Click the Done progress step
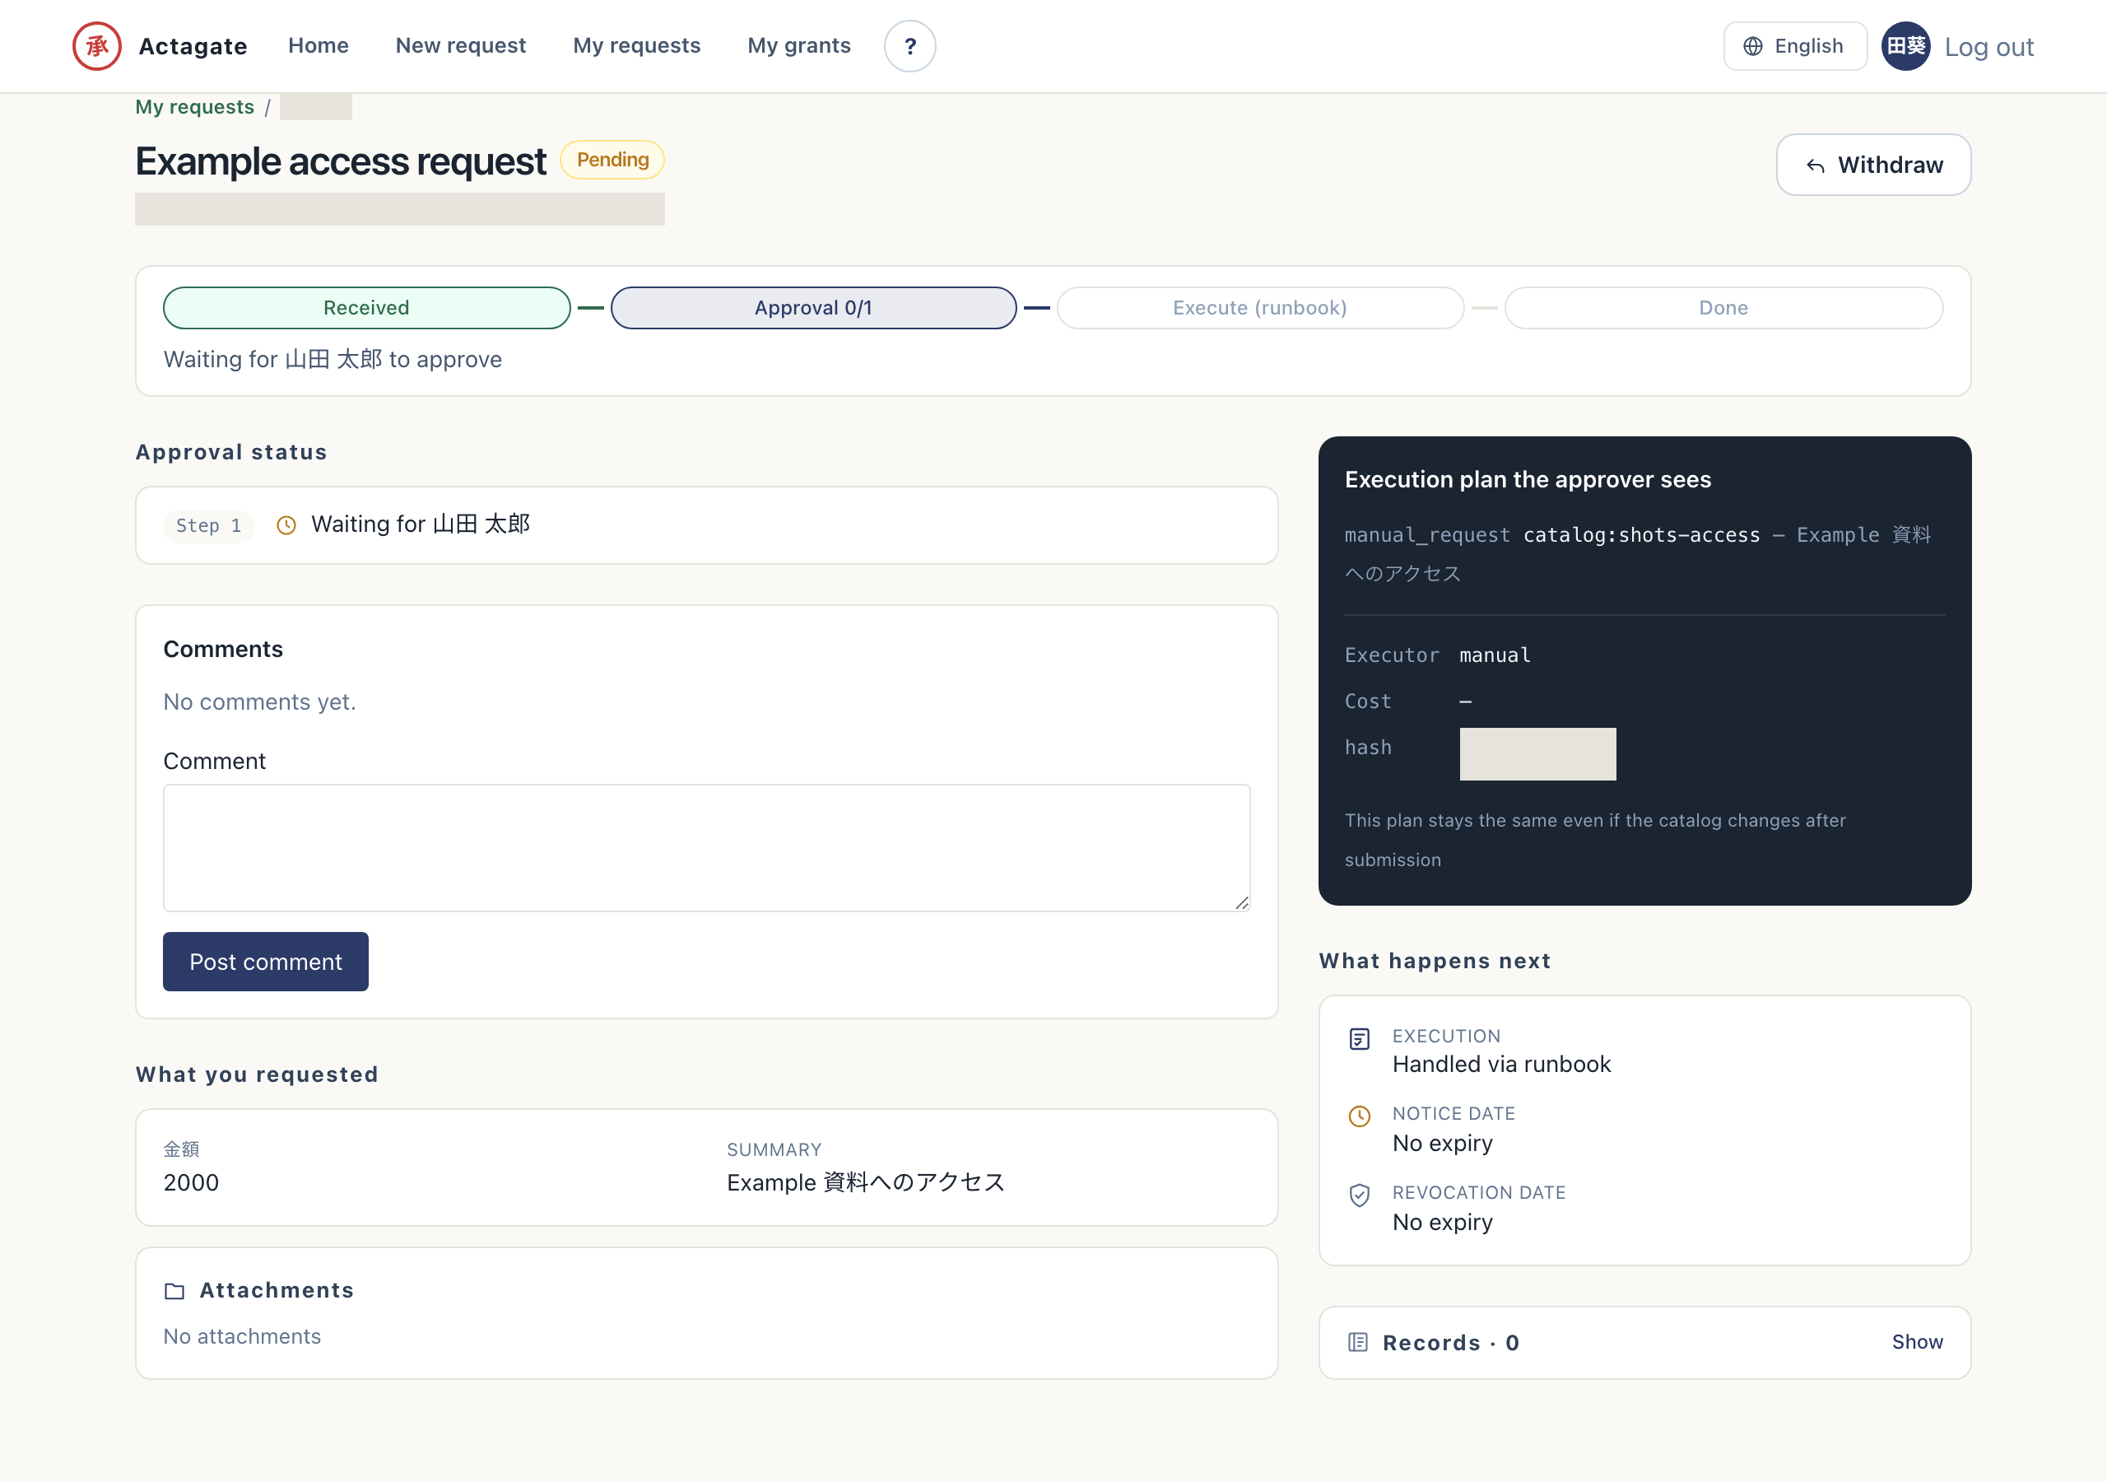Viewport: 2107px width, 1482px height. click(1723, 308)
